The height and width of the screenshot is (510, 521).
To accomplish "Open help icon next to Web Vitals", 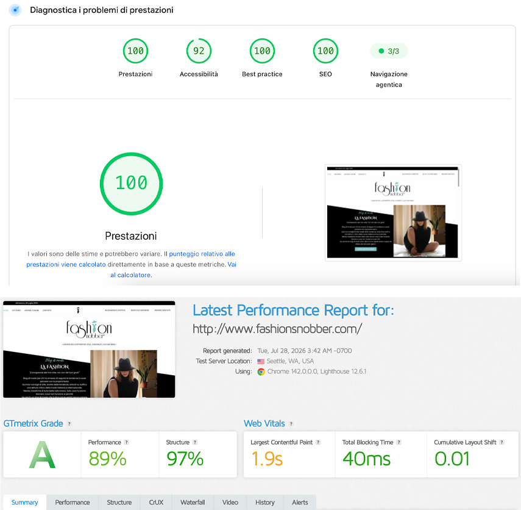I will pyautogui.click(x=291, y=424).
